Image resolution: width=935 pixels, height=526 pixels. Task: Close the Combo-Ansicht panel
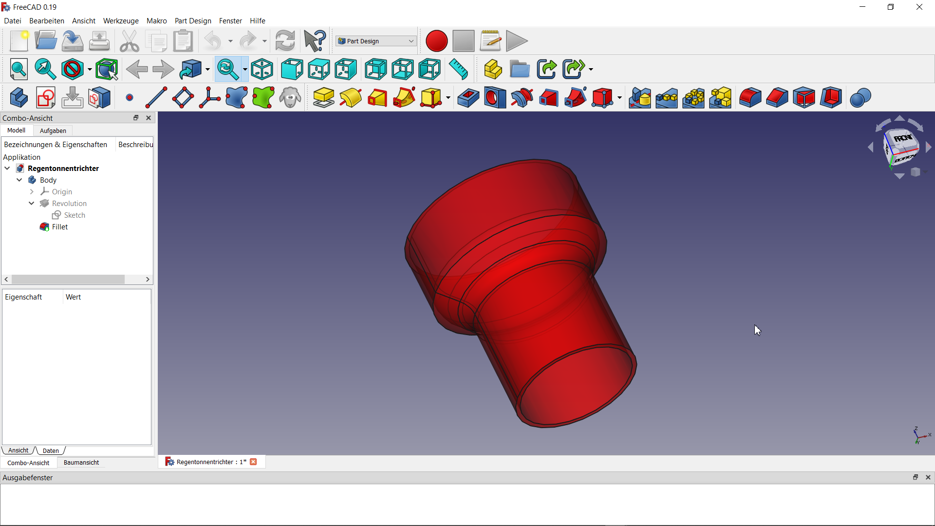[149, 118]
